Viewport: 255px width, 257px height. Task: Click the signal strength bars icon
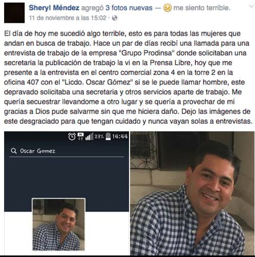(89, 136)
